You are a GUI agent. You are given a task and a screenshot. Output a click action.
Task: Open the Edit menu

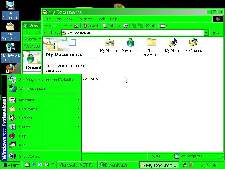(x=58, y=19)
